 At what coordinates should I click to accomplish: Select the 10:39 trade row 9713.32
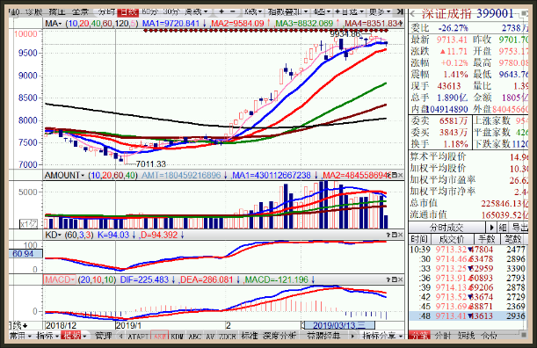click(468, 250)
